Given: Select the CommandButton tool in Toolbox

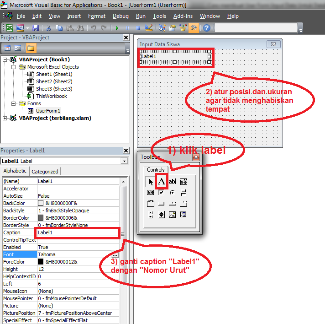Looking at the screenshot, I should click(x=161, y=204).
